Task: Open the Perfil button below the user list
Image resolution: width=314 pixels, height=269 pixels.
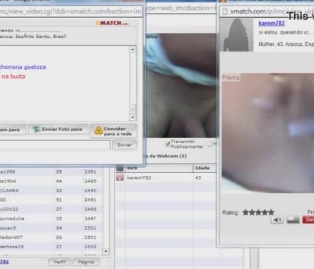Action: (x=59, y=262)
